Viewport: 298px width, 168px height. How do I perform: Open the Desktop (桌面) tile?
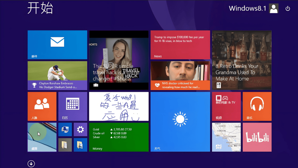pos(42,137)
